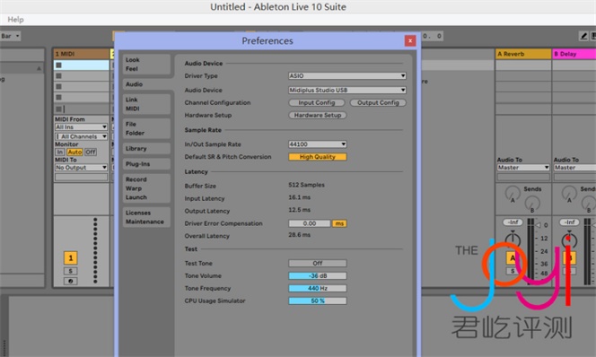Open A Reverb Audio To Master dropdown

click(x=523, y=168)
